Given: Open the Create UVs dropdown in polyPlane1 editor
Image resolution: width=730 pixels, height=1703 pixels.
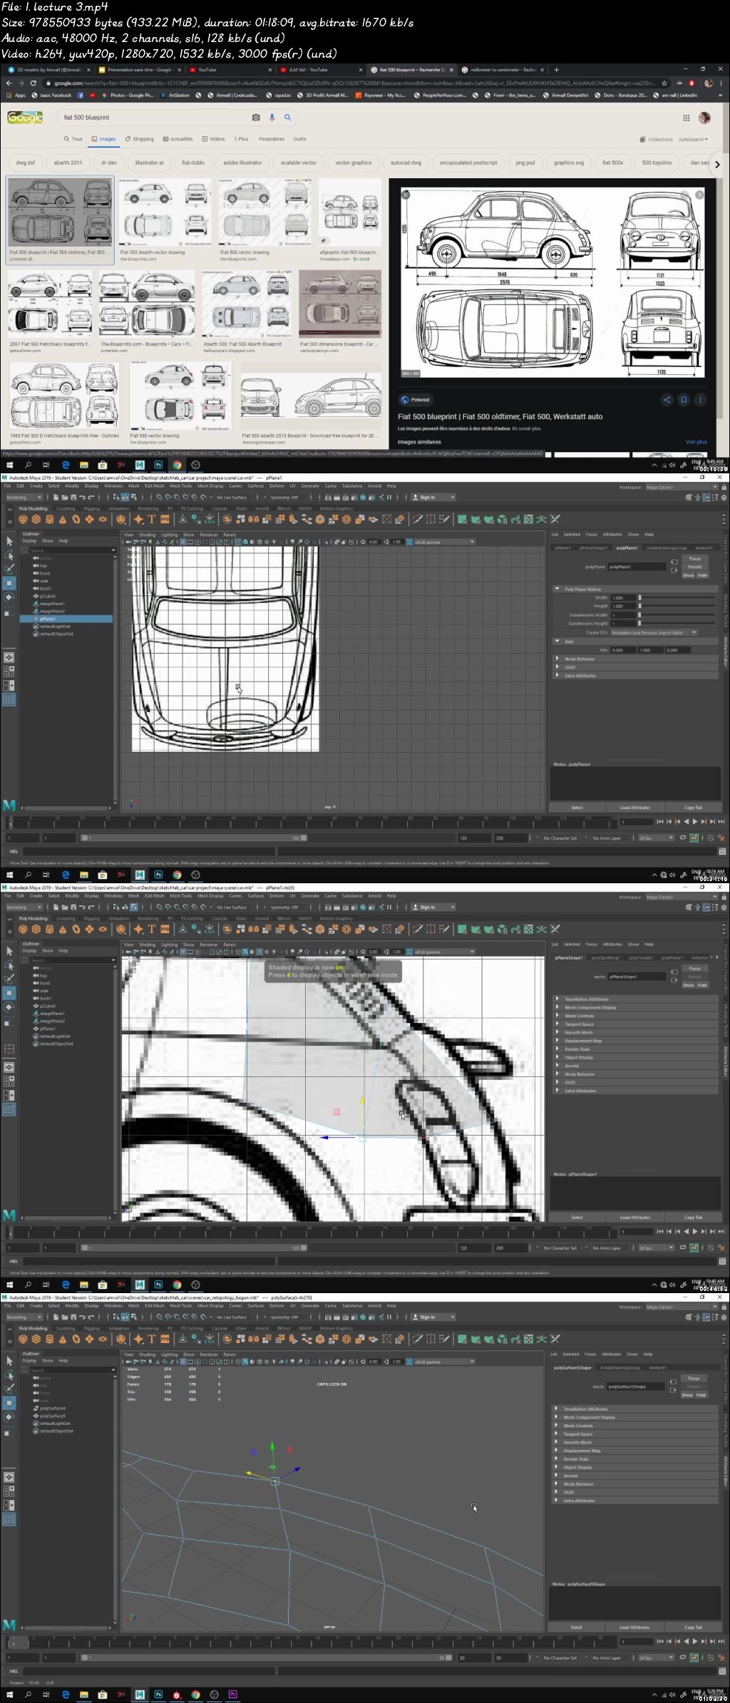Looking at the screenshot, I should coord(654,632).
